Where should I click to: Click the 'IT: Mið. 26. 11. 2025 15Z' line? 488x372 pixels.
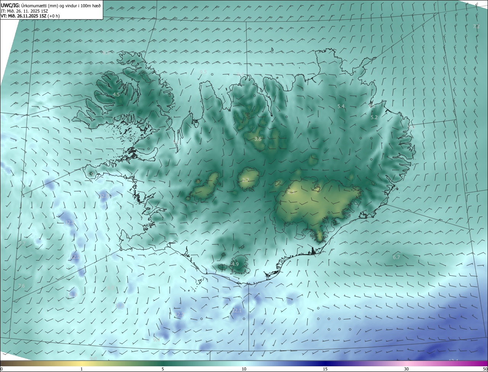(24, 11)
